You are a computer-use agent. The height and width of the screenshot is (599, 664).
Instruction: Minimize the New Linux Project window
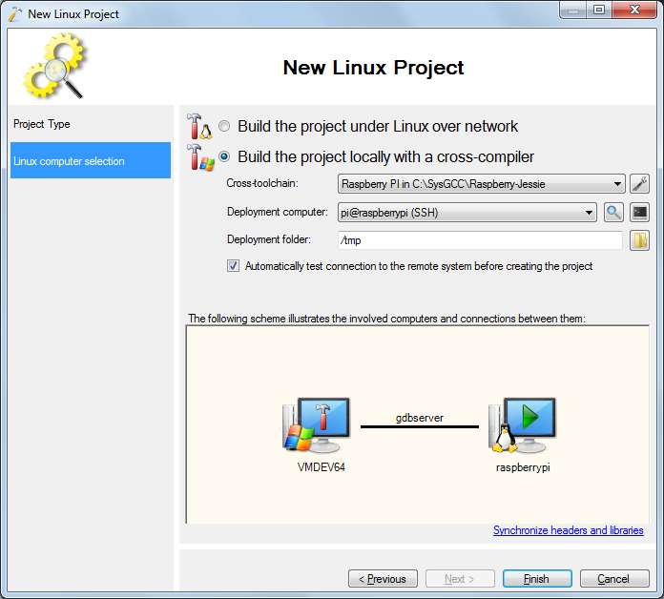pyautogui.click(x=573, y=10)
